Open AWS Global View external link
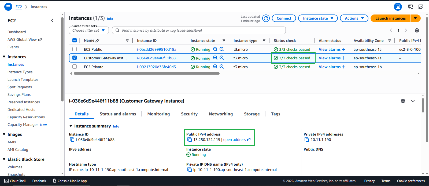Viewport: 429px width, 186px height. (25, 39)
